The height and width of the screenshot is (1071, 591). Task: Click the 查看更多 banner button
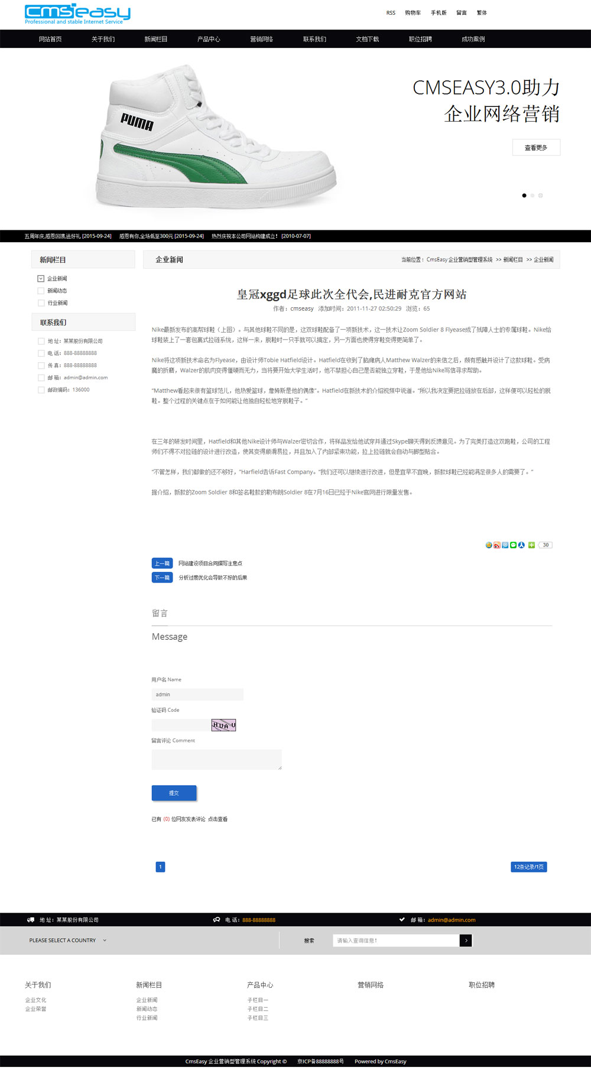[536, 148]
